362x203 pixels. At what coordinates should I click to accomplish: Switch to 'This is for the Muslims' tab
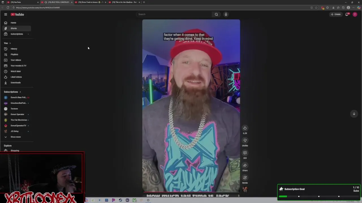click(124, 2)
